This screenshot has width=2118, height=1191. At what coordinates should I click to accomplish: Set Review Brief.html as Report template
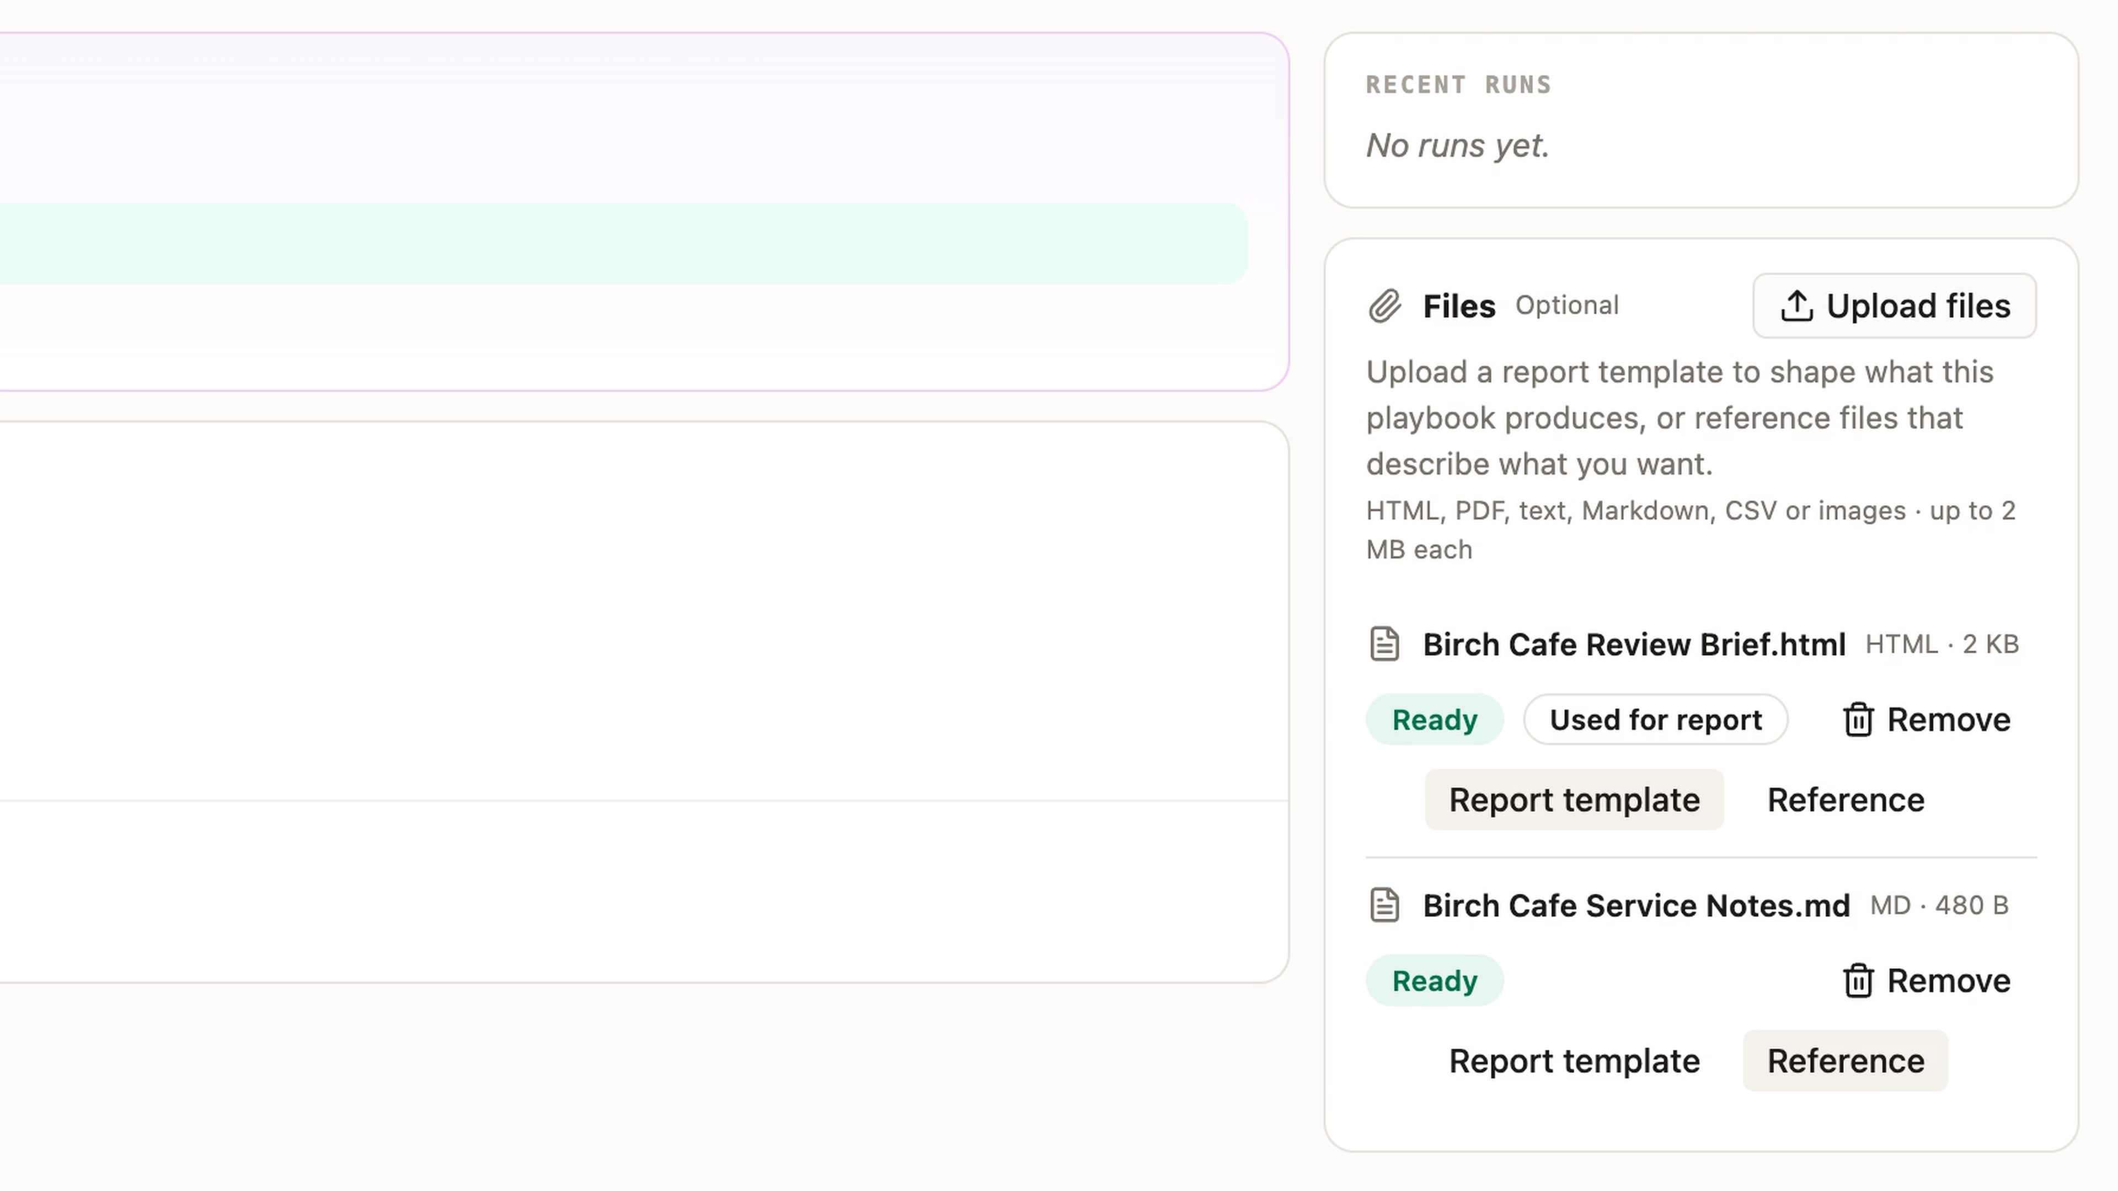(1574, 800)
